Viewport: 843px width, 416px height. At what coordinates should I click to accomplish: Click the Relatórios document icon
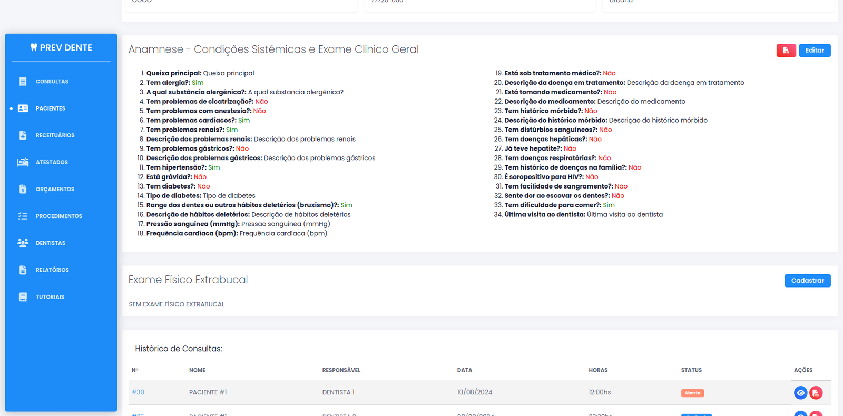click(x=23, y=270)
